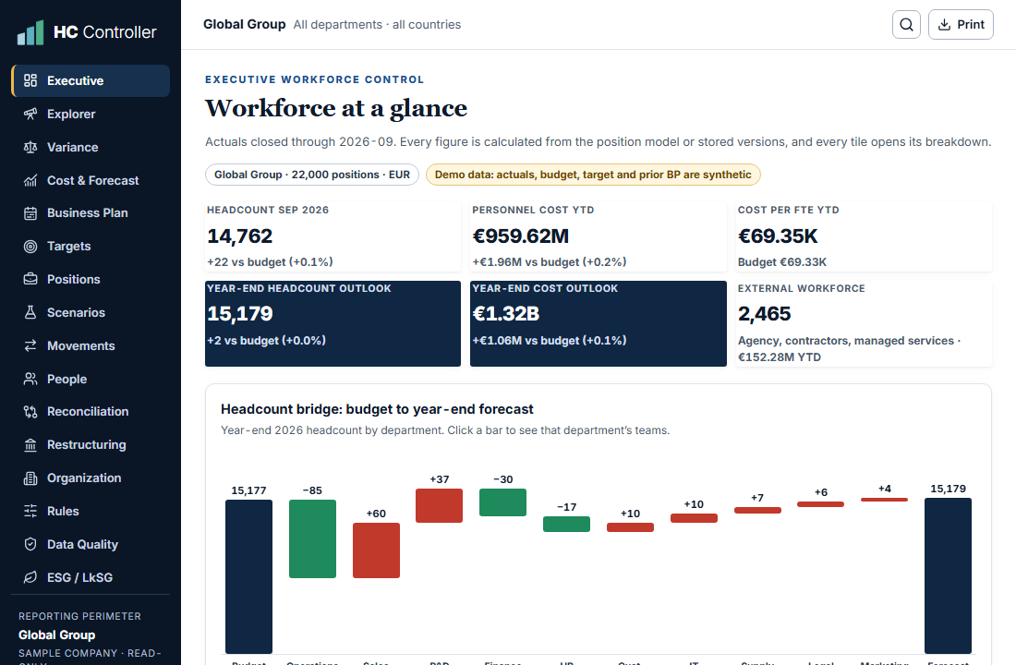Click the 'Headcount bridge' chart title
Viewport: 1016px width, 665px height.
pyautogui.click(x=377, y=410)
